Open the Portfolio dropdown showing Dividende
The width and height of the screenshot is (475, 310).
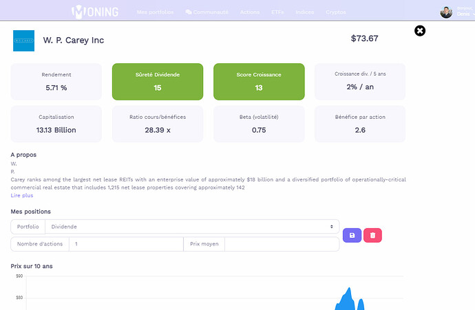tap(192, 227)
